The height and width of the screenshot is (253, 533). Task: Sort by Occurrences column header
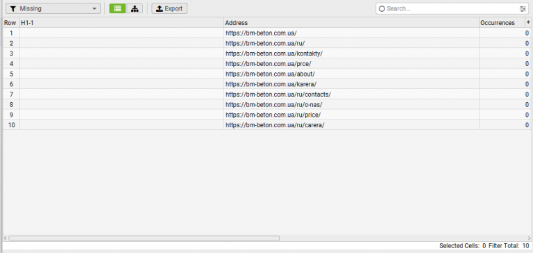tap(502, 23)
